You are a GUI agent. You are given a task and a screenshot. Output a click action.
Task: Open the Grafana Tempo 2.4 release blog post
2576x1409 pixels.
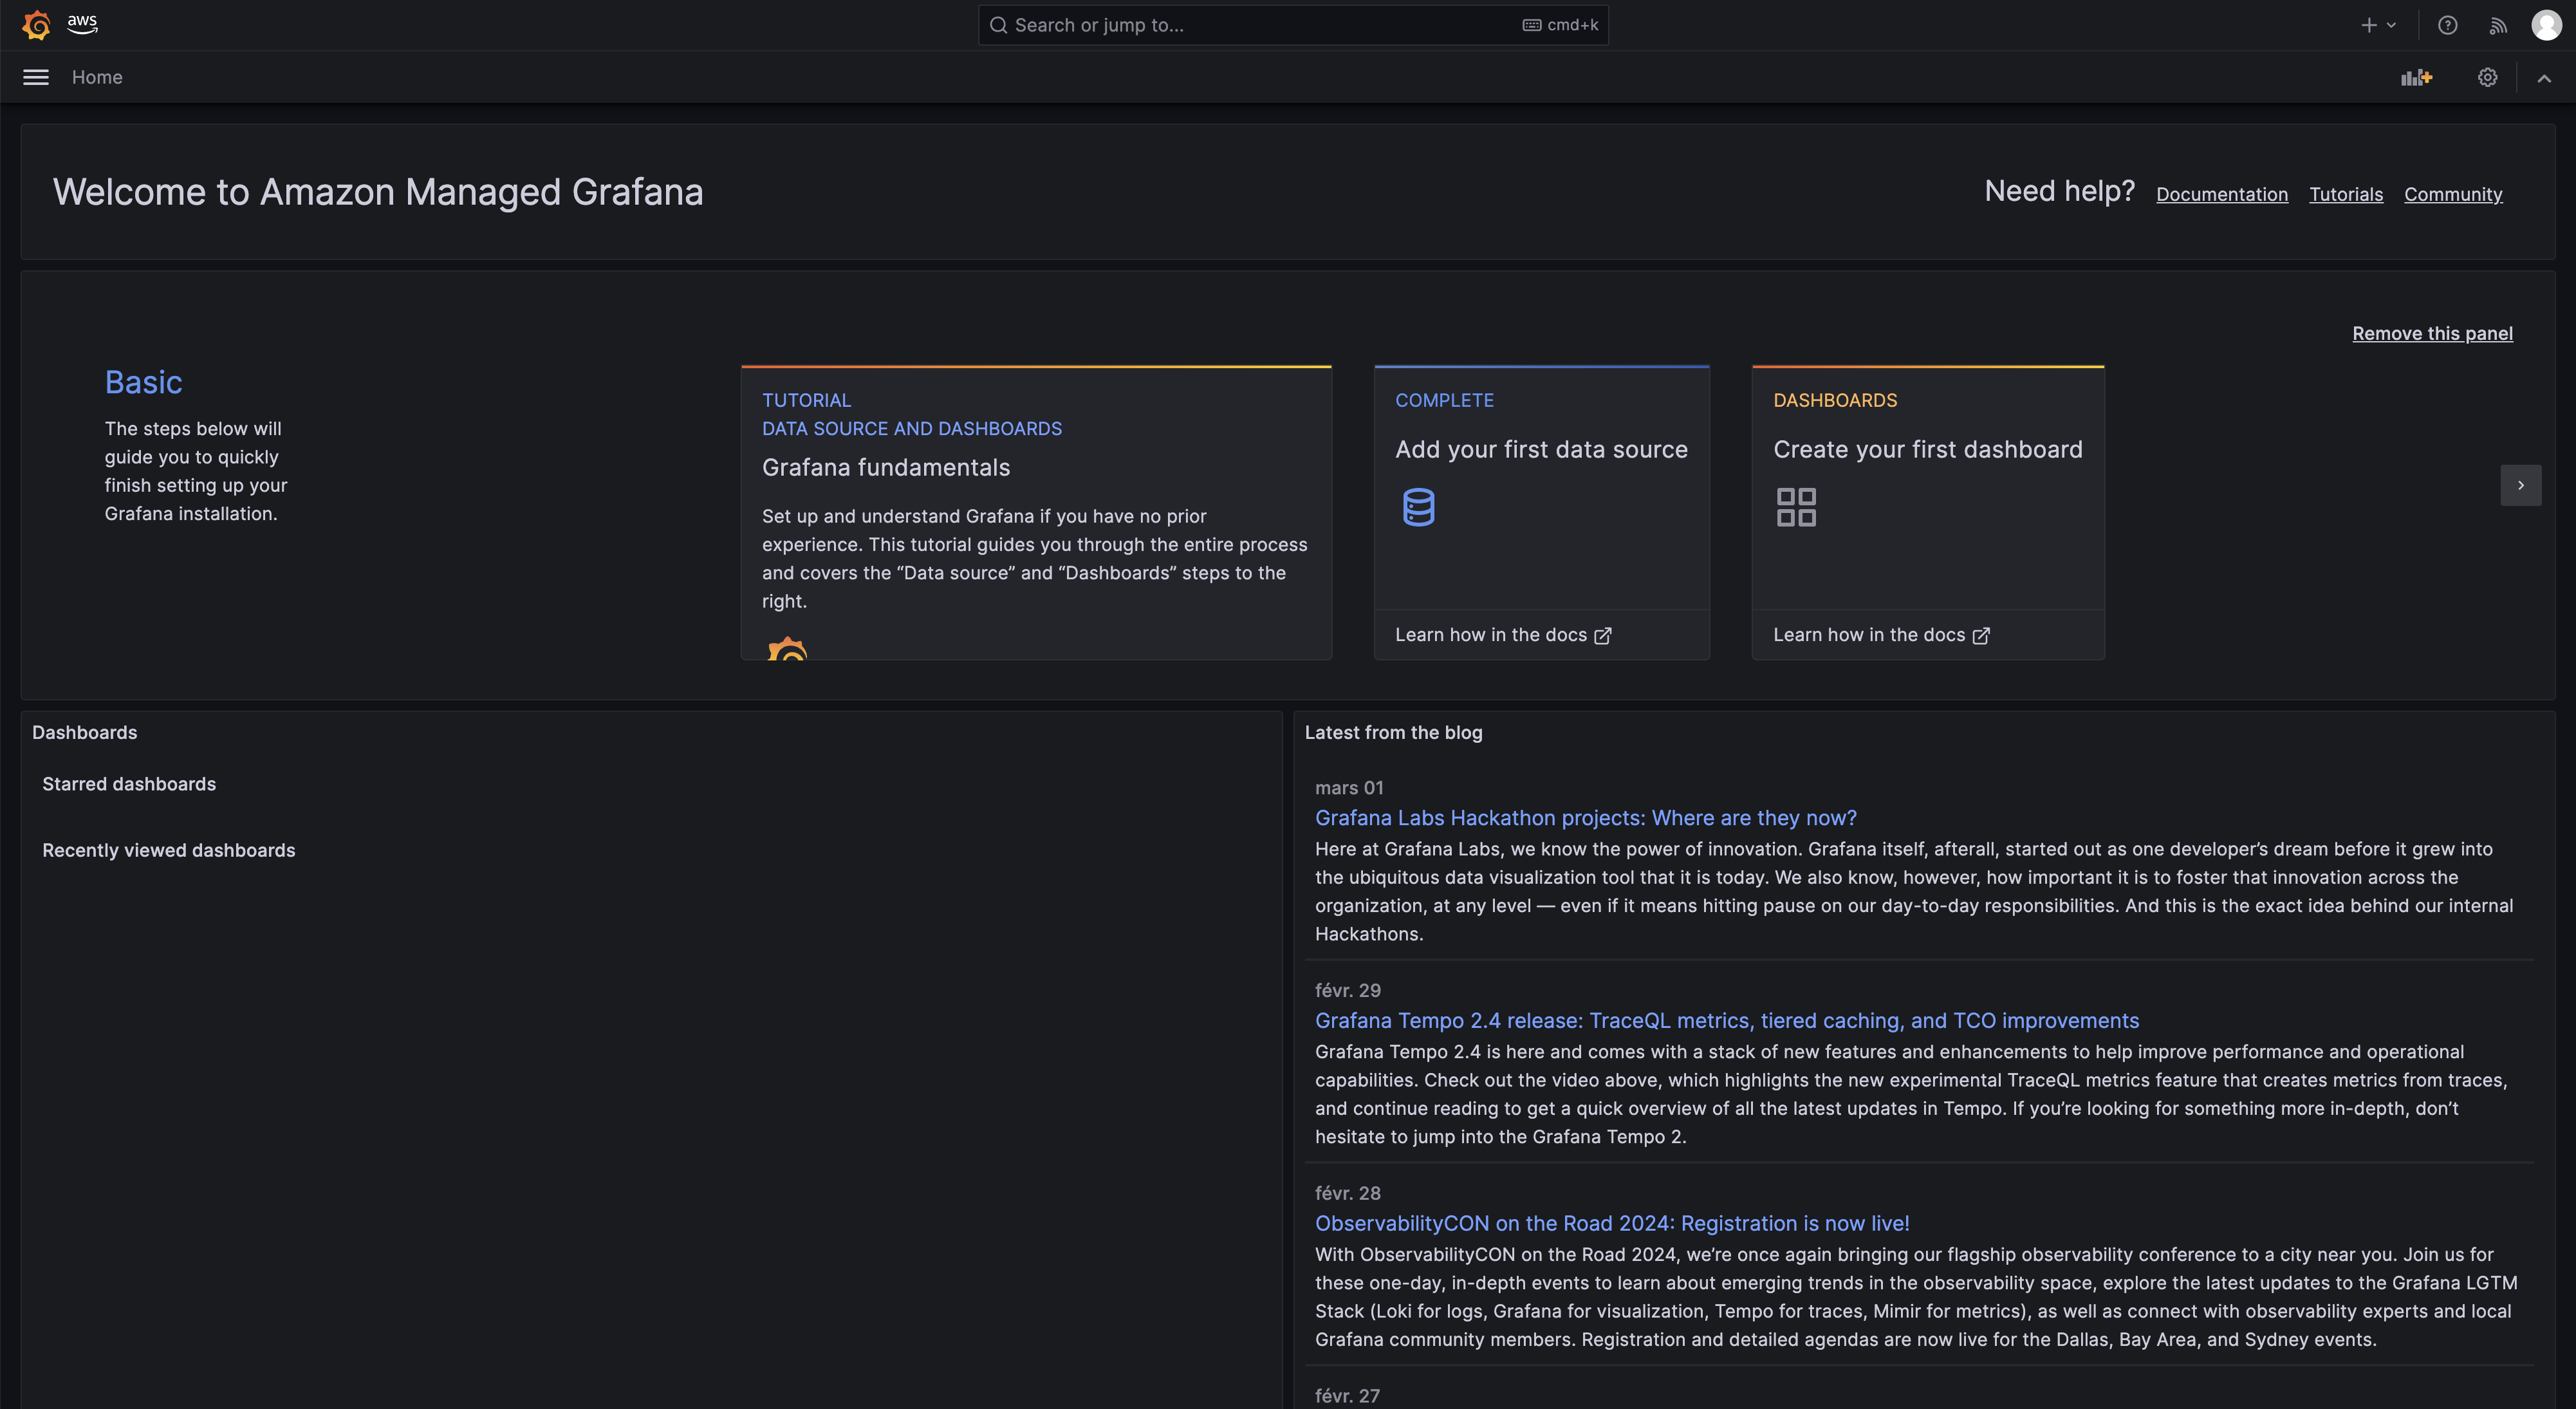tap(1726, 1020)
